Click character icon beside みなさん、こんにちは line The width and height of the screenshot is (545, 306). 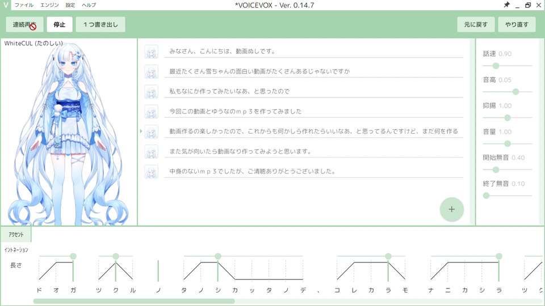tap(151, 52)
